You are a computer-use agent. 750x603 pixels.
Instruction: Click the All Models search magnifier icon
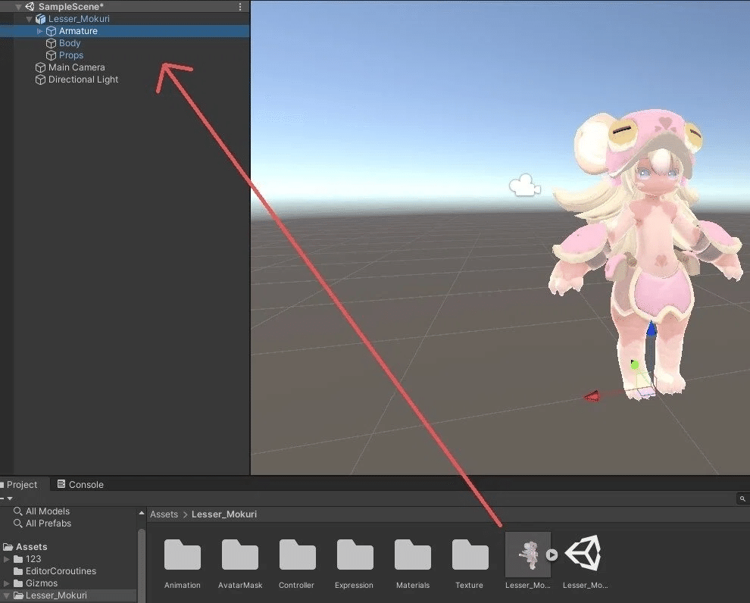[18, 511]
